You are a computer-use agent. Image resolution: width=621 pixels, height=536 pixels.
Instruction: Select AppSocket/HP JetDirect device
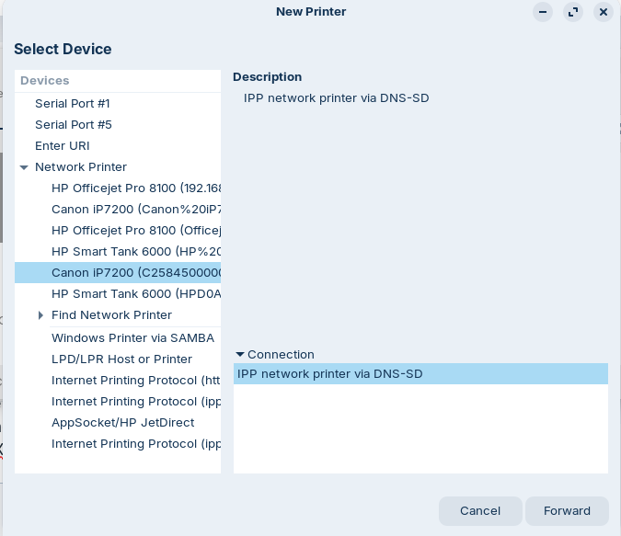point(122,423)
